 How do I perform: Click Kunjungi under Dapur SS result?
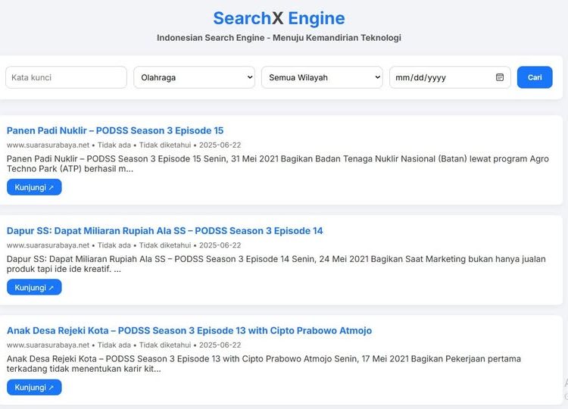34,287
